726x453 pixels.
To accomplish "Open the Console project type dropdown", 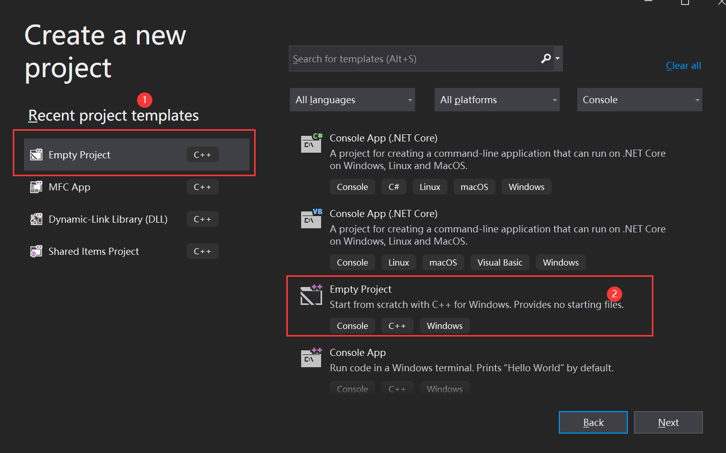I will click(640, 100).
